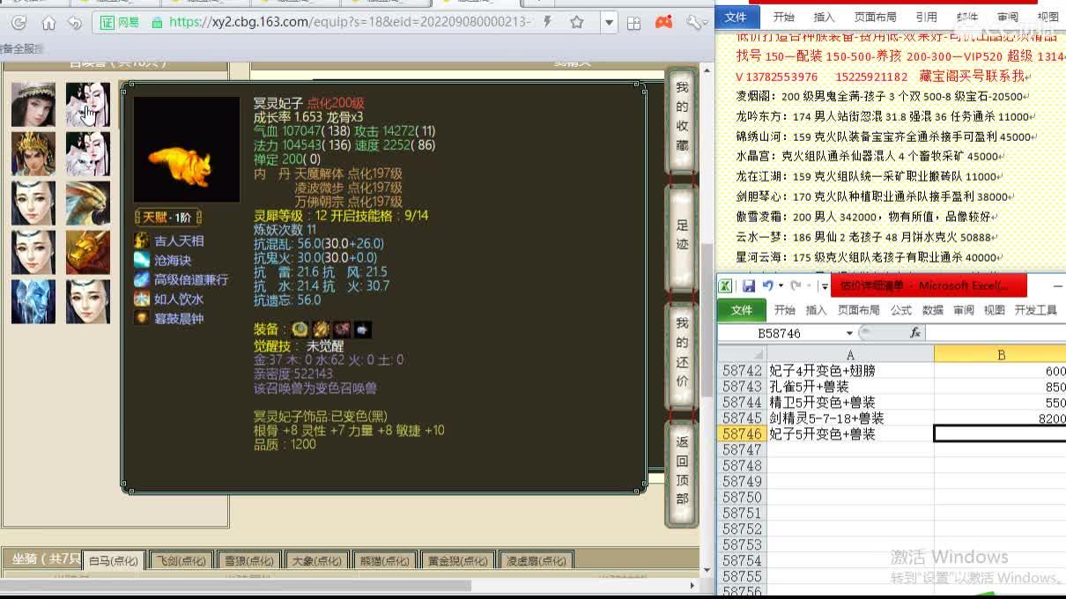Select the golden beast pet portrait
The height and width of the screenshot is (599, 1066).
pos(87,253)
